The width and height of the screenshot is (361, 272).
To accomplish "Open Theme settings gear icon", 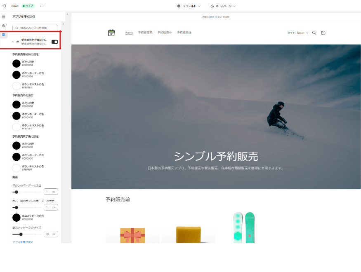I will point(4,26).
